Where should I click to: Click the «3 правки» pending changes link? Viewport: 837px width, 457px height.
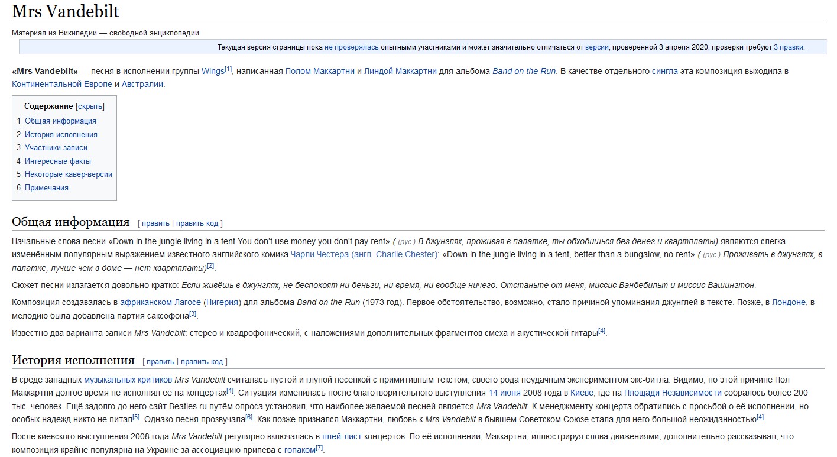point(789,47)
